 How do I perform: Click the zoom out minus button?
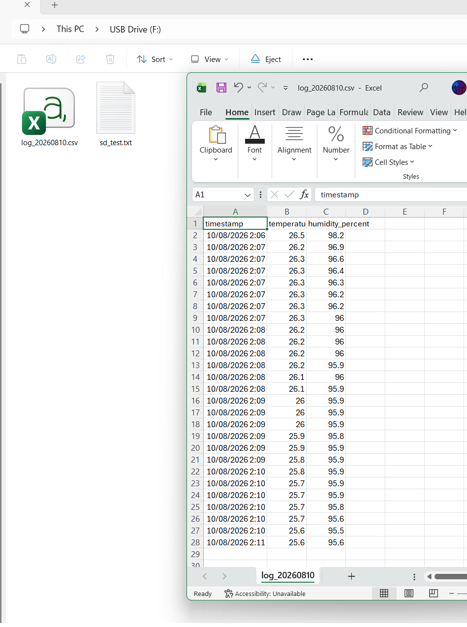coord(452,594)
